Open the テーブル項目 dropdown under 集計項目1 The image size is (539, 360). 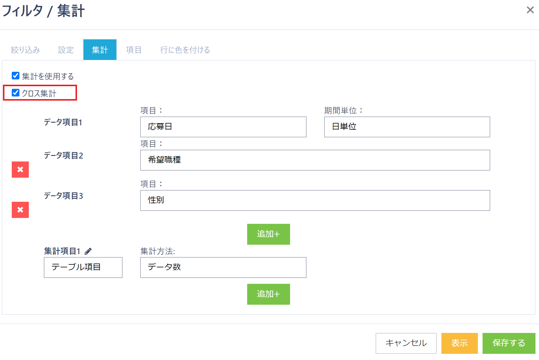pyautogui.click(x=83, y=267)
